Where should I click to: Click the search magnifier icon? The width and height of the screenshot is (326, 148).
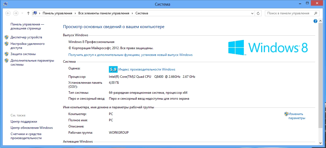click(315, 13)
